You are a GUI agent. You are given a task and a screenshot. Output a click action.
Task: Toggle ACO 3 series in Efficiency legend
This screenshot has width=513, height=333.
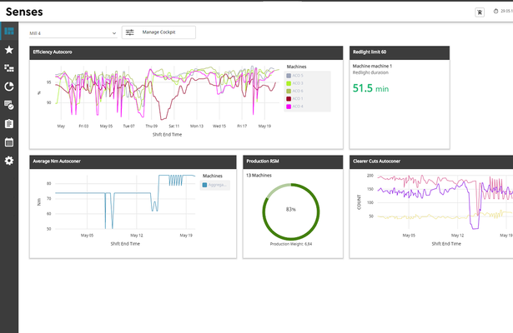[x=295, y=83]
